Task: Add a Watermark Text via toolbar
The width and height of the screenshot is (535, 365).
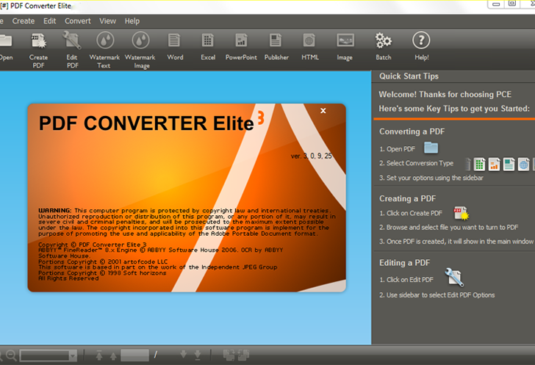Action: [106, 41]
